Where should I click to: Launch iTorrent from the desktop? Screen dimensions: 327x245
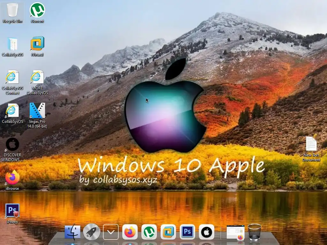pyautogui.click(x=37, y=12)
